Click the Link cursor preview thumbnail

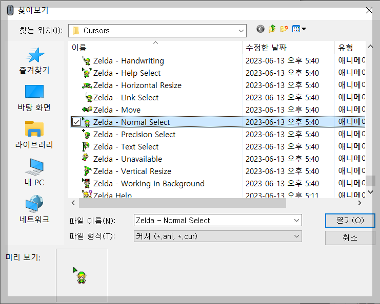coord(80,275)
